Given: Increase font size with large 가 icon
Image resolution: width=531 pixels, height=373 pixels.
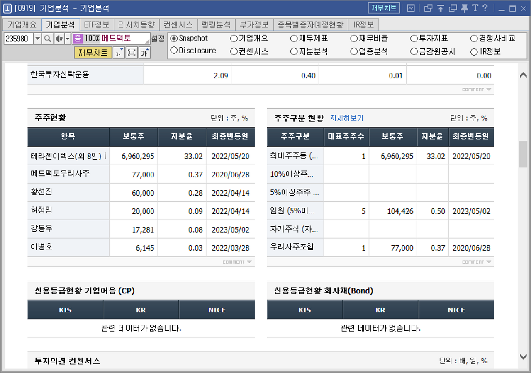Looking at the screenshot, I should click(145, 53).
